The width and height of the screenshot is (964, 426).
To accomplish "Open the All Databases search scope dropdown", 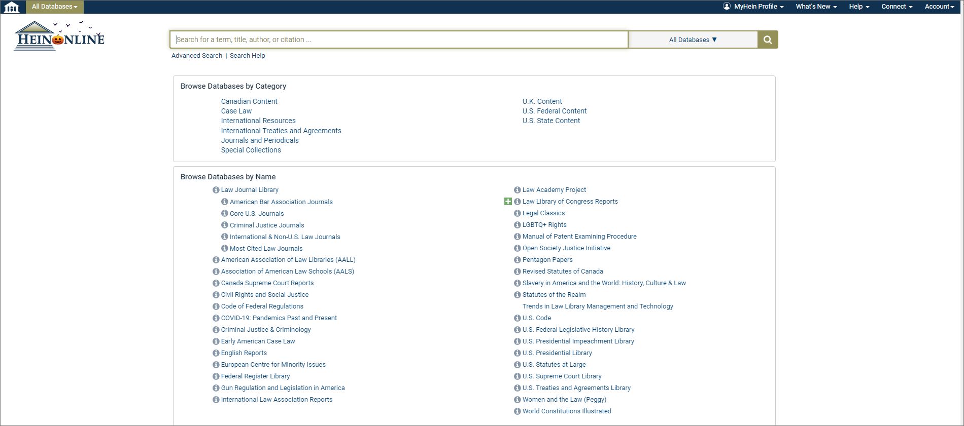I will 693,40.
